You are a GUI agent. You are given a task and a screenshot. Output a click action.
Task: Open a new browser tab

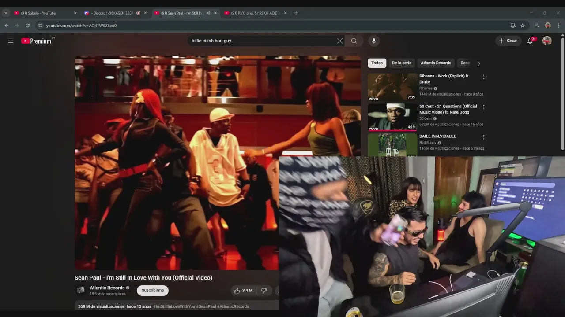pos(296,13)
